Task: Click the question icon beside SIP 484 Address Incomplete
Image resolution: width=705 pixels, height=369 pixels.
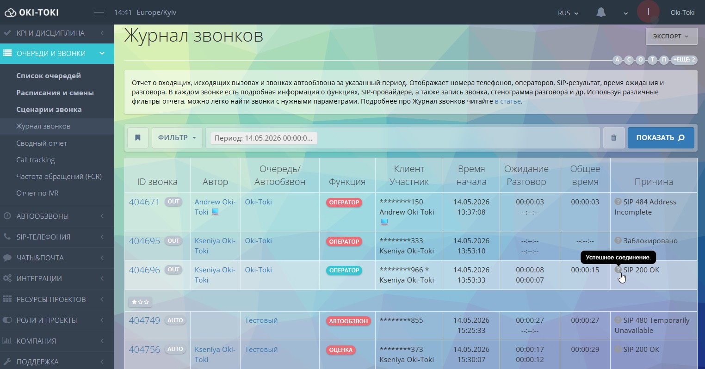Action: [x=618, y=202]
